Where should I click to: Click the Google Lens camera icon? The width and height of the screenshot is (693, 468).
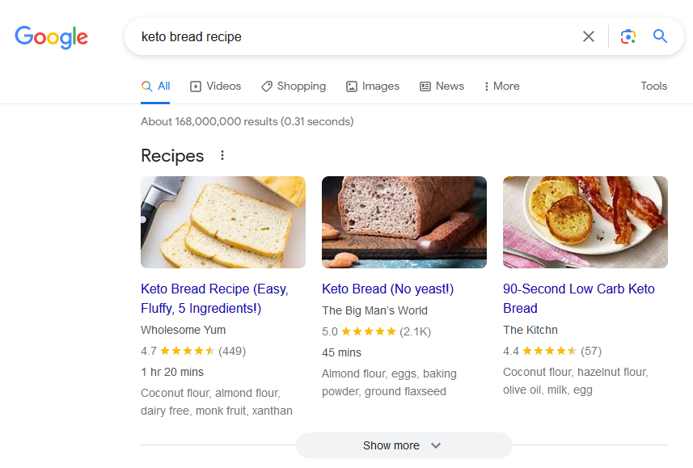pyautogui.click(x=628, y=36)
